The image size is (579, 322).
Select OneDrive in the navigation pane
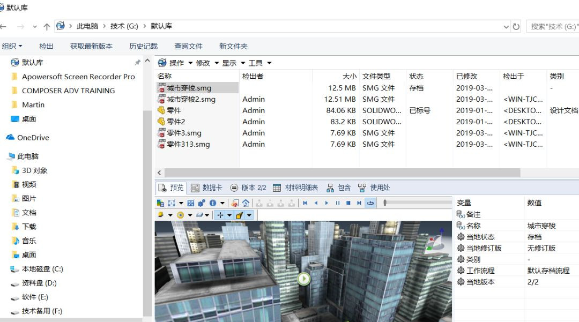point(33,138)
